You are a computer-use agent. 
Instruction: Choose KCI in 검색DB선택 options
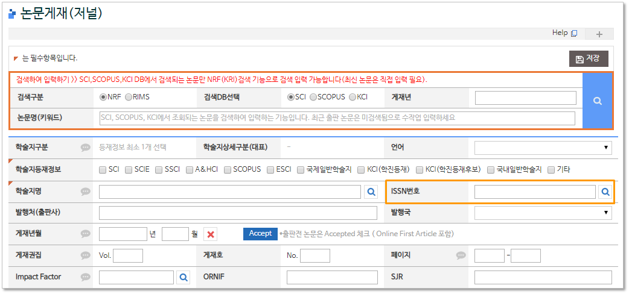353,97
